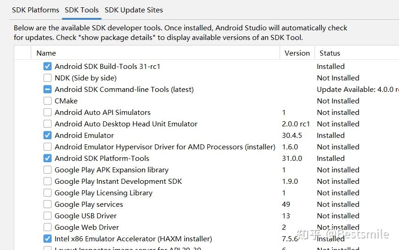Select the Google Play Licensing Library label
Screen dimensions: 399x250
[104, 193]
